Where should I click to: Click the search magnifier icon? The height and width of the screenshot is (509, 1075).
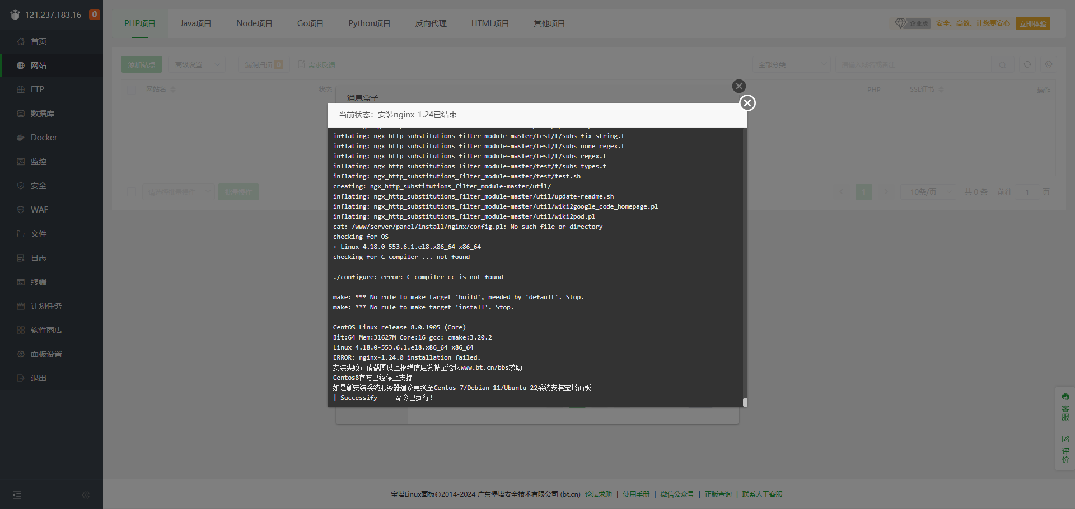pos(1002,64)
